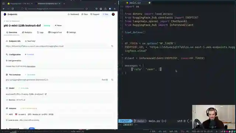Open external link icon beside microsoft/Phi-3-mini-128k-instruct

[x=46, y=94]
